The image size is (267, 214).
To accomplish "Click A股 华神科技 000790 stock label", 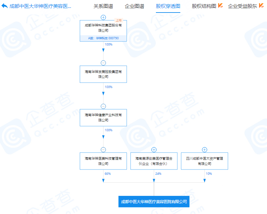I will point(103,38).
